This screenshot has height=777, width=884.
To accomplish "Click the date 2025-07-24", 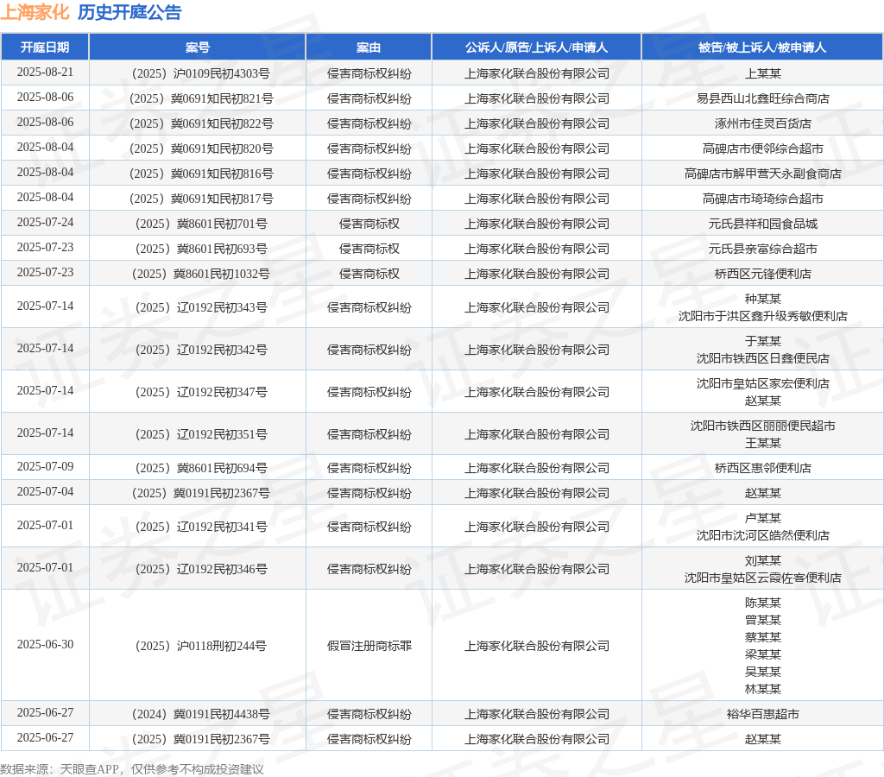I will tap(45, 222).
